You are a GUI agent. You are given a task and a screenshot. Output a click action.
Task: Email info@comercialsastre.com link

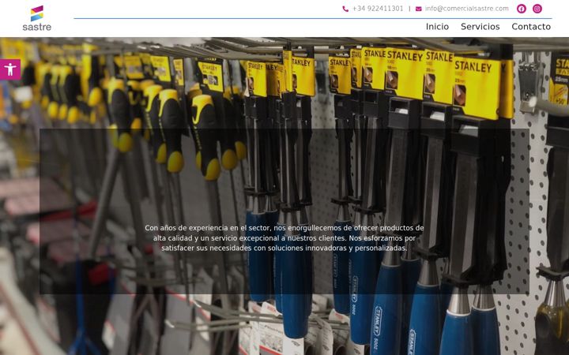[x=467, y=9]
